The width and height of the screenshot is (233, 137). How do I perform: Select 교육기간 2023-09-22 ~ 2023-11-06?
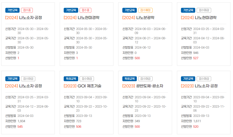click(209, 109)
